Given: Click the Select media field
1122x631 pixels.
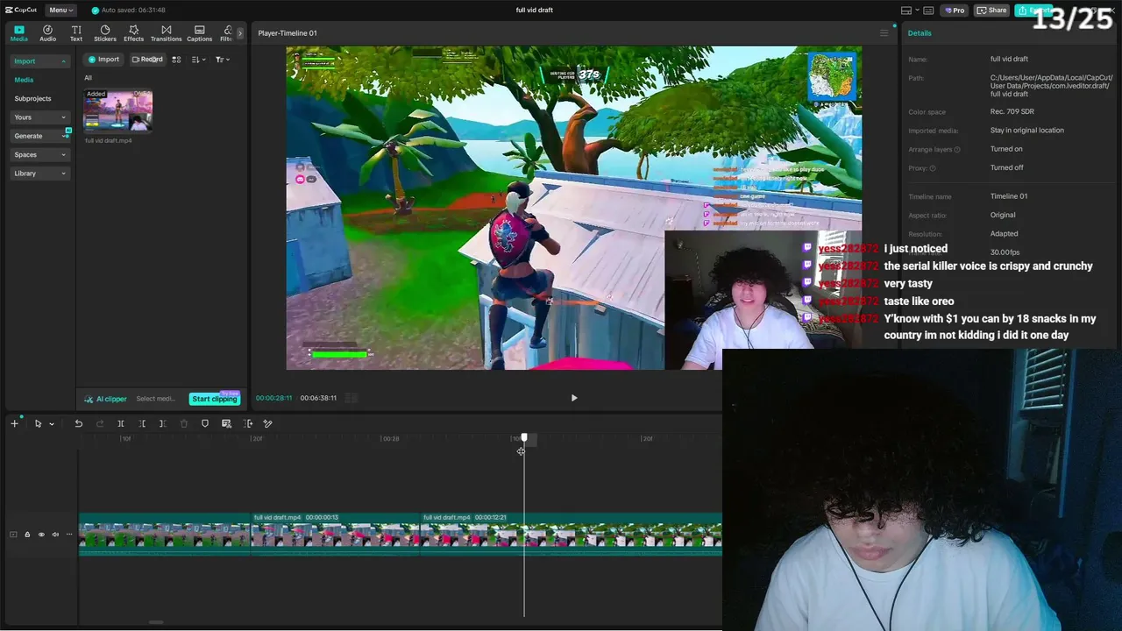Looking at the screenshot, I should (x=156, y=399).
